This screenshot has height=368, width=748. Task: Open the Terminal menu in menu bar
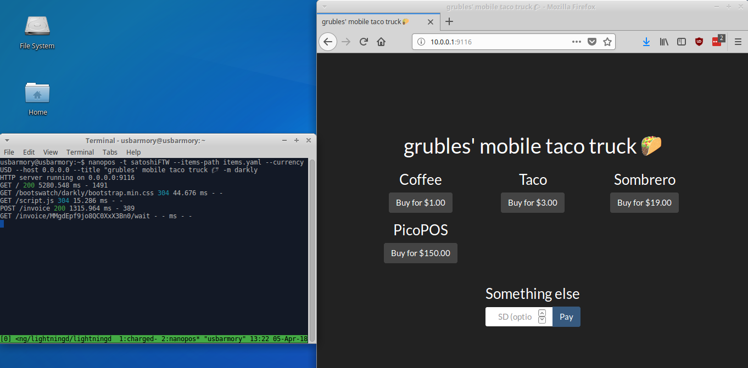[x=80, y=152]
